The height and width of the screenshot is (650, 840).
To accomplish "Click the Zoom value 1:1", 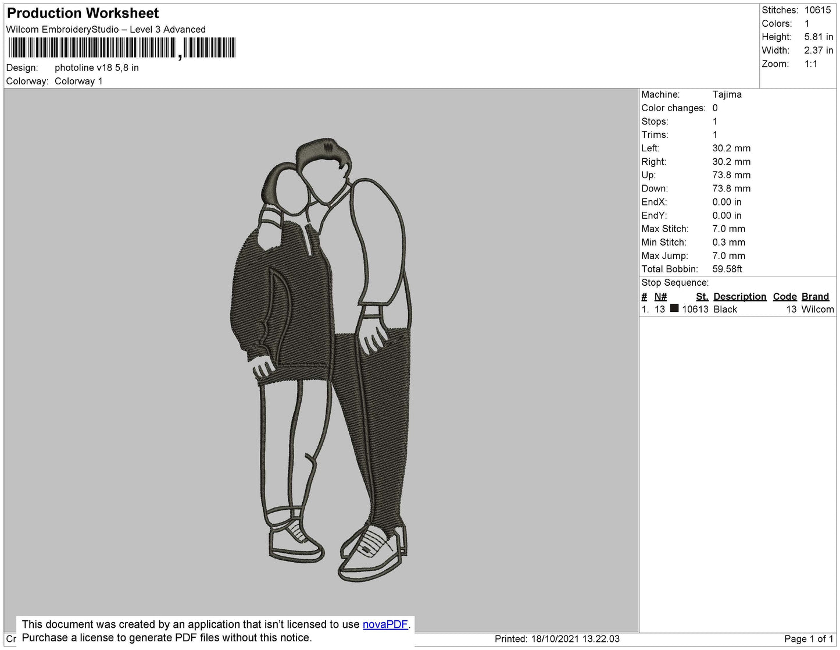I will coord(811,64).
